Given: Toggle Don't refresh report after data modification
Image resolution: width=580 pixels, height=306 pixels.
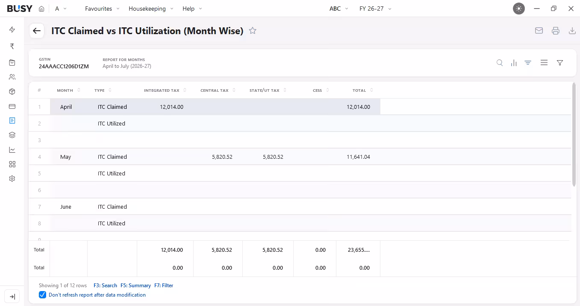Looking at the screenshot, I should [x=42, y=295].
